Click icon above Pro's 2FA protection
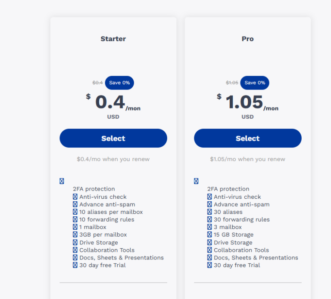 (196, 181)
